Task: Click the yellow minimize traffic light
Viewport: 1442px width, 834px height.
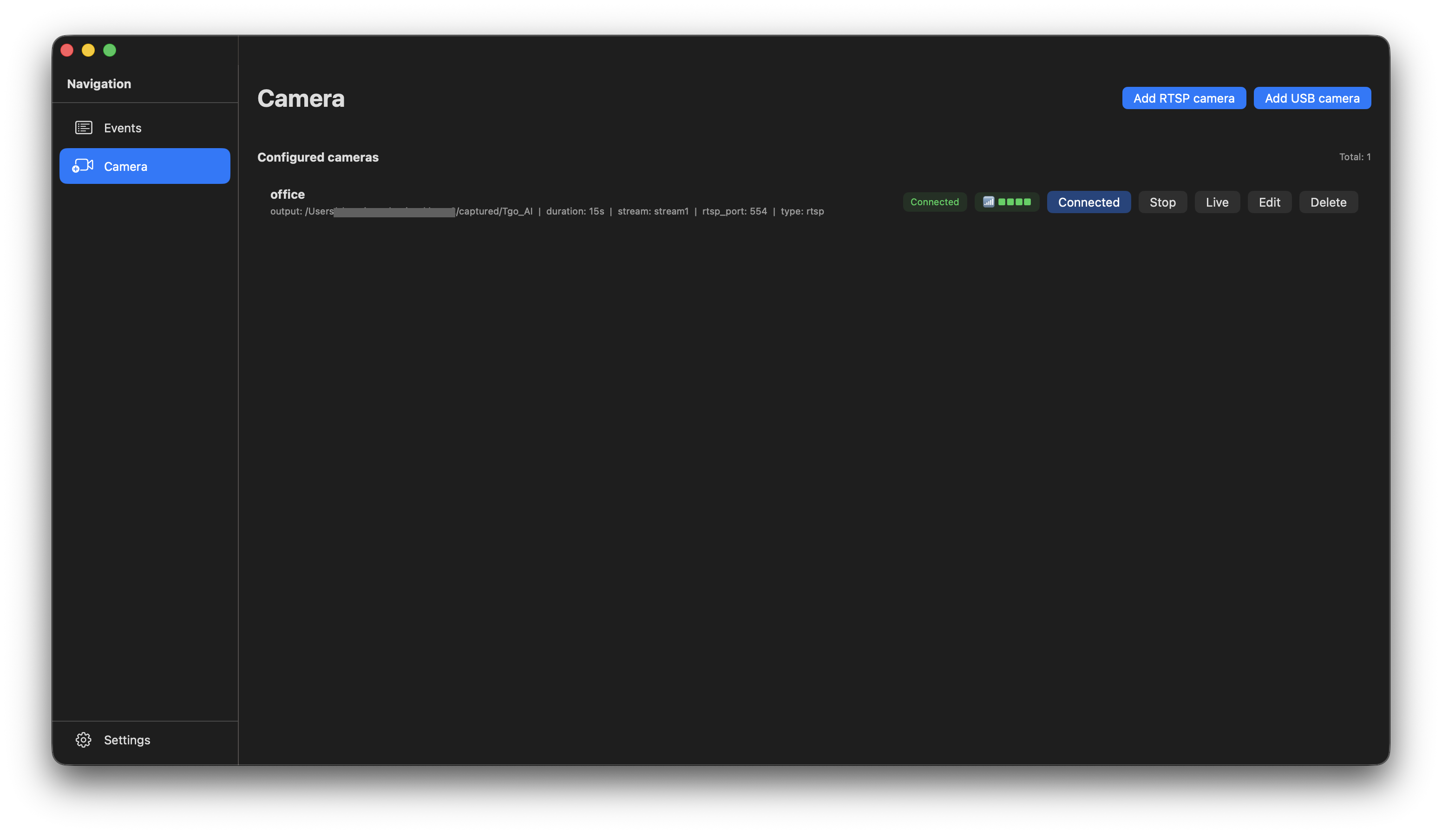Action: click(88, 50)
